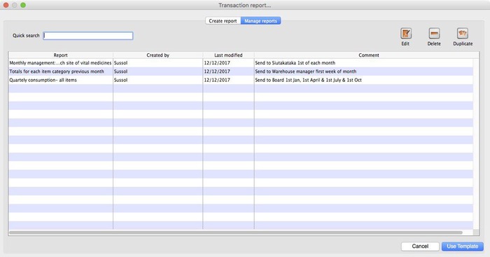Click 12/12/2017 in the Totals for each item row
The width and height of the screenshot is (490, 257).
(217, 71)
